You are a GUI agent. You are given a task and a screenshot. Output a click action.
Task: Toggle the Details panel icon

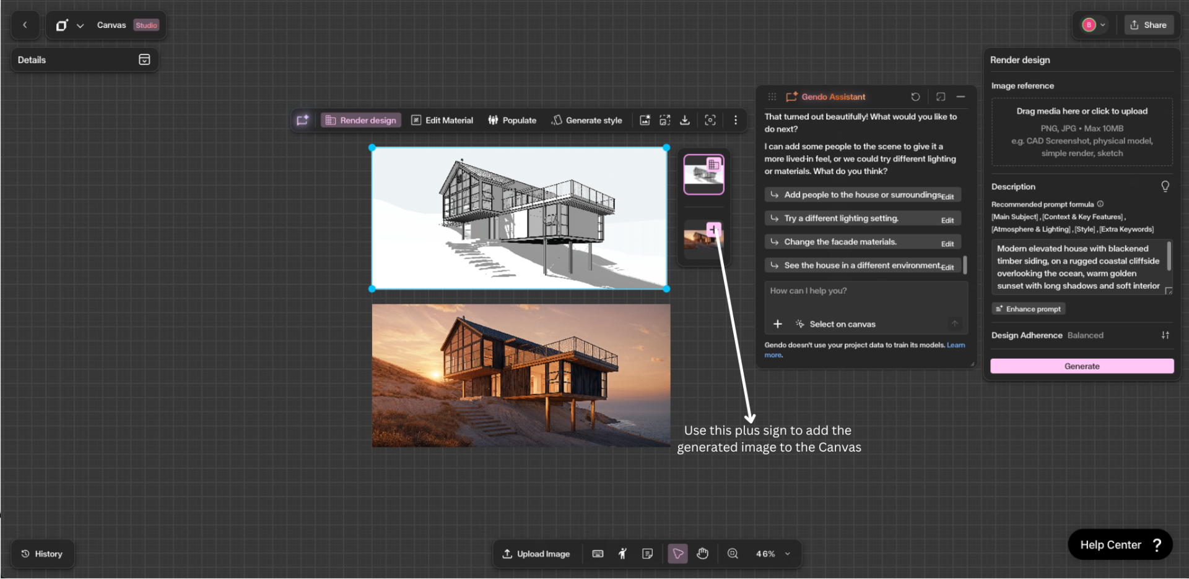point(144,60)
